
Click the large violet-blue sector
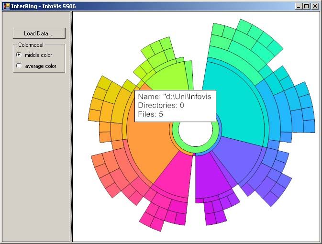[x=240, y=158]
